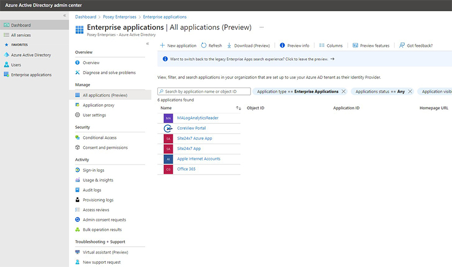The width and height of the screenshot is (452, 267).
Task: Remove the Applications status filter with X
Action: point(410,91)
